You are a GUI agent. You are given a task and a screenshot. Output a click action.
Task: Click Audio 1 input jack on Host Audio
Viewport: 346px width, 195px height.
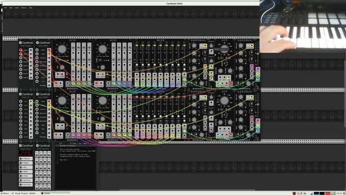pos(21,50)
